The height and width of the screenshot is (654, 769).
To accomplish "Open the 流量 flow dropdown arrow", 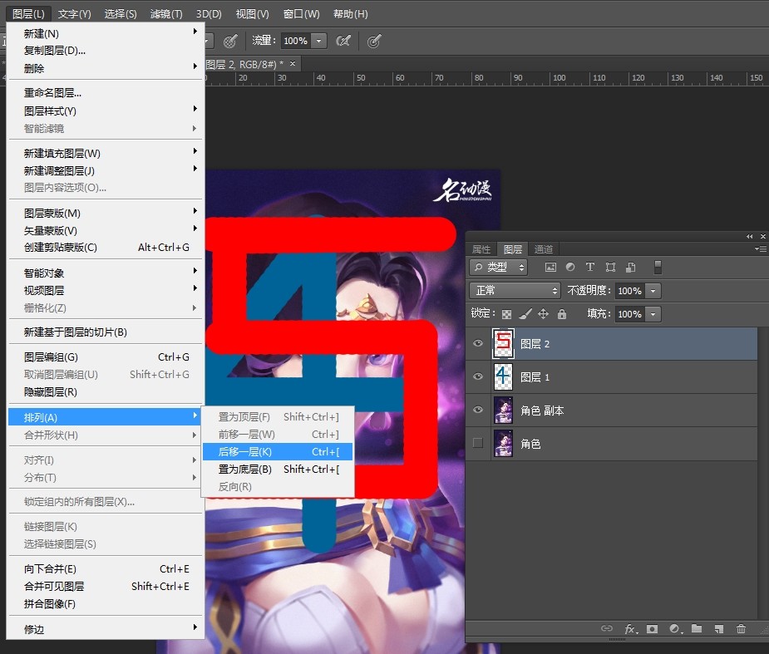I will 319,41.
